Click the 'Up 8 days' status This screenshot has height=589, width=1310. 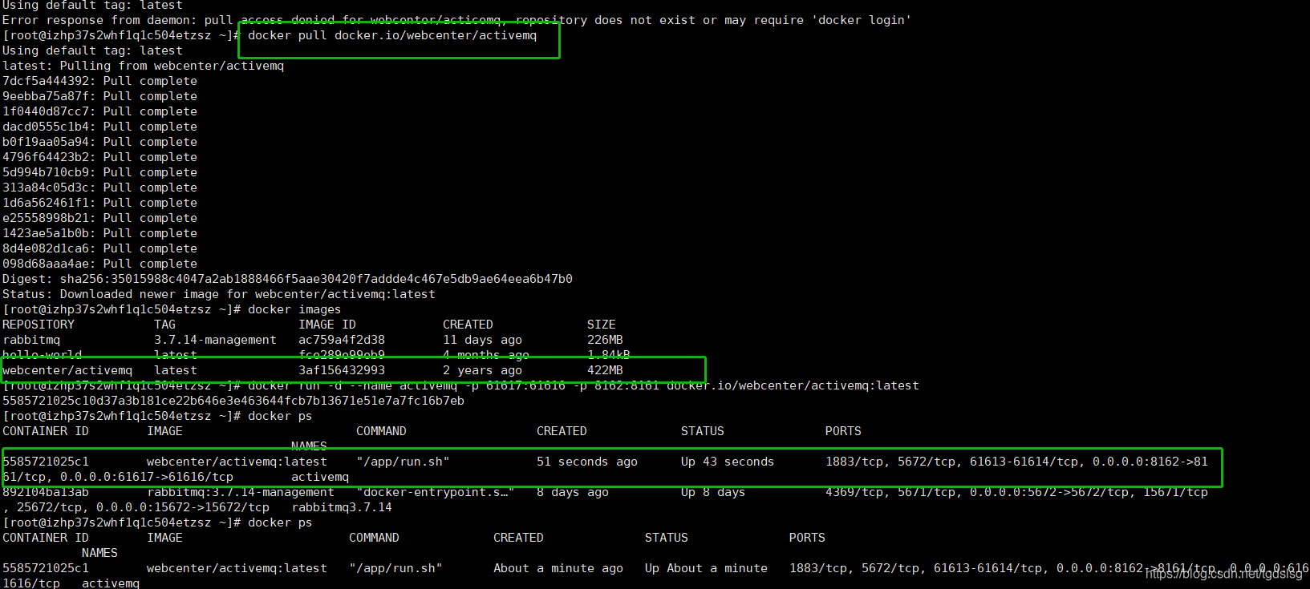point(713,492)
